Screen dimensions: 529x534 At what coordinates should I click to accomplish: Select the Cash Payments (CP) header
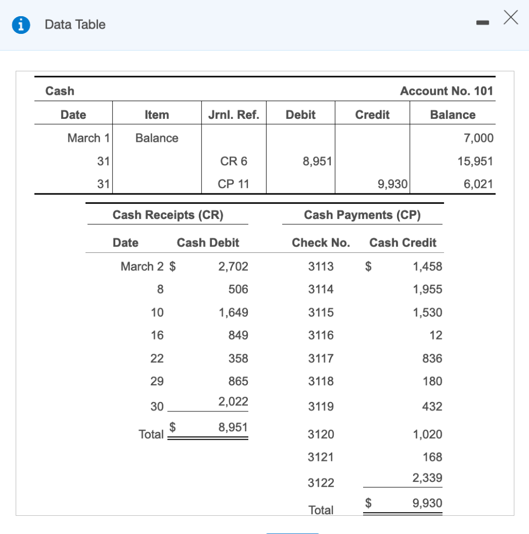tap(363, 215)
